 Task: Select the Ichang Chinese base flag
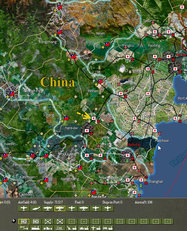66,118
